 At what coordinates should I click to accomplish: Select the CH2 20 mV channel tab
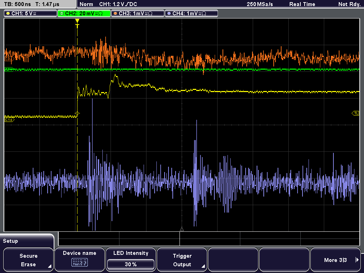tap(84, 14)
